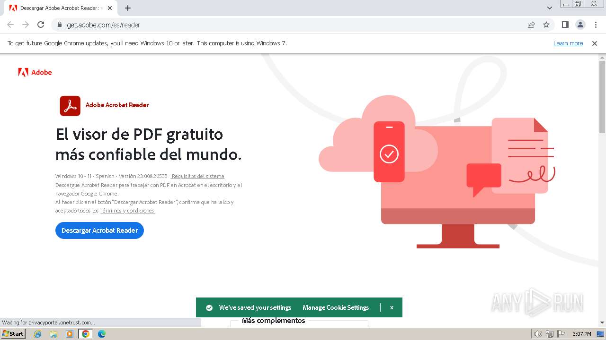This screenshot has height=340, width=606.
Task: Click the browser forward arrow
Action: pyautogui.click(x=26, y=25)
